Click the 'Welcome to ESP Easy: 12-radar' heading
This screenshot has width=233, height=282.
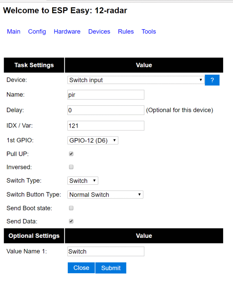tap(65, 11)
